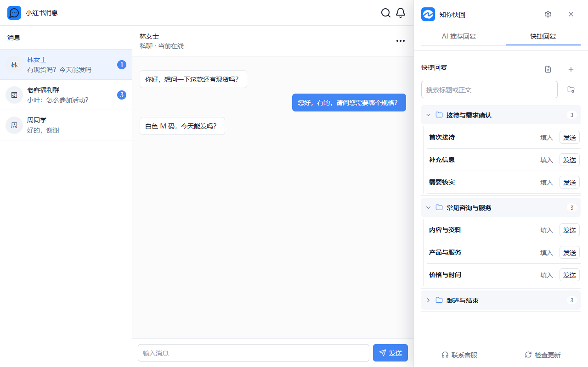
Task: Click the message 你好，想问一下这款还有现货吗？
Action: (193, 79)
